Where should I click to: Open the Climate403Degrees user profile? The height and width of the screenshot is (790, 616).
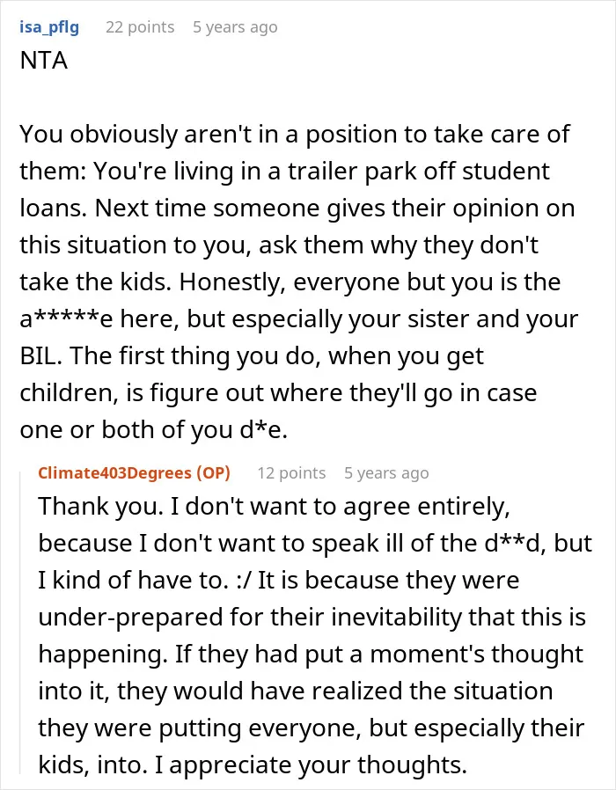(115, 473)
